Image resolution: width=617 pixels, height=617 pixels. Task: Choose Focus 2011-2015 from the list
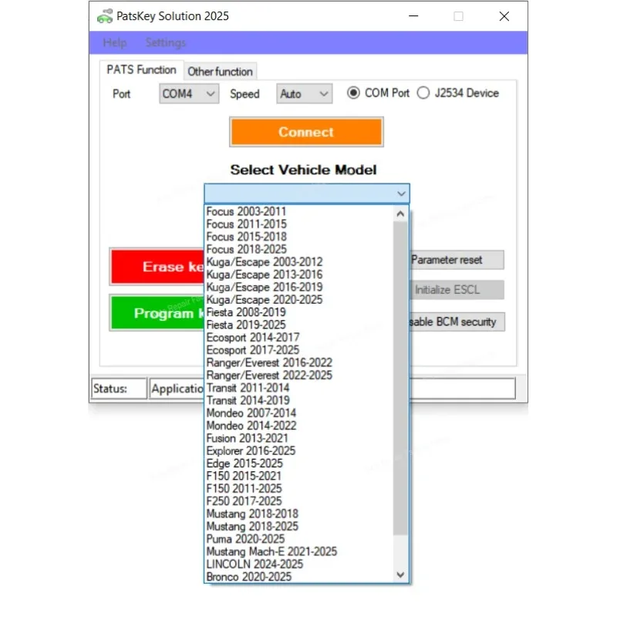click(299, 224)
